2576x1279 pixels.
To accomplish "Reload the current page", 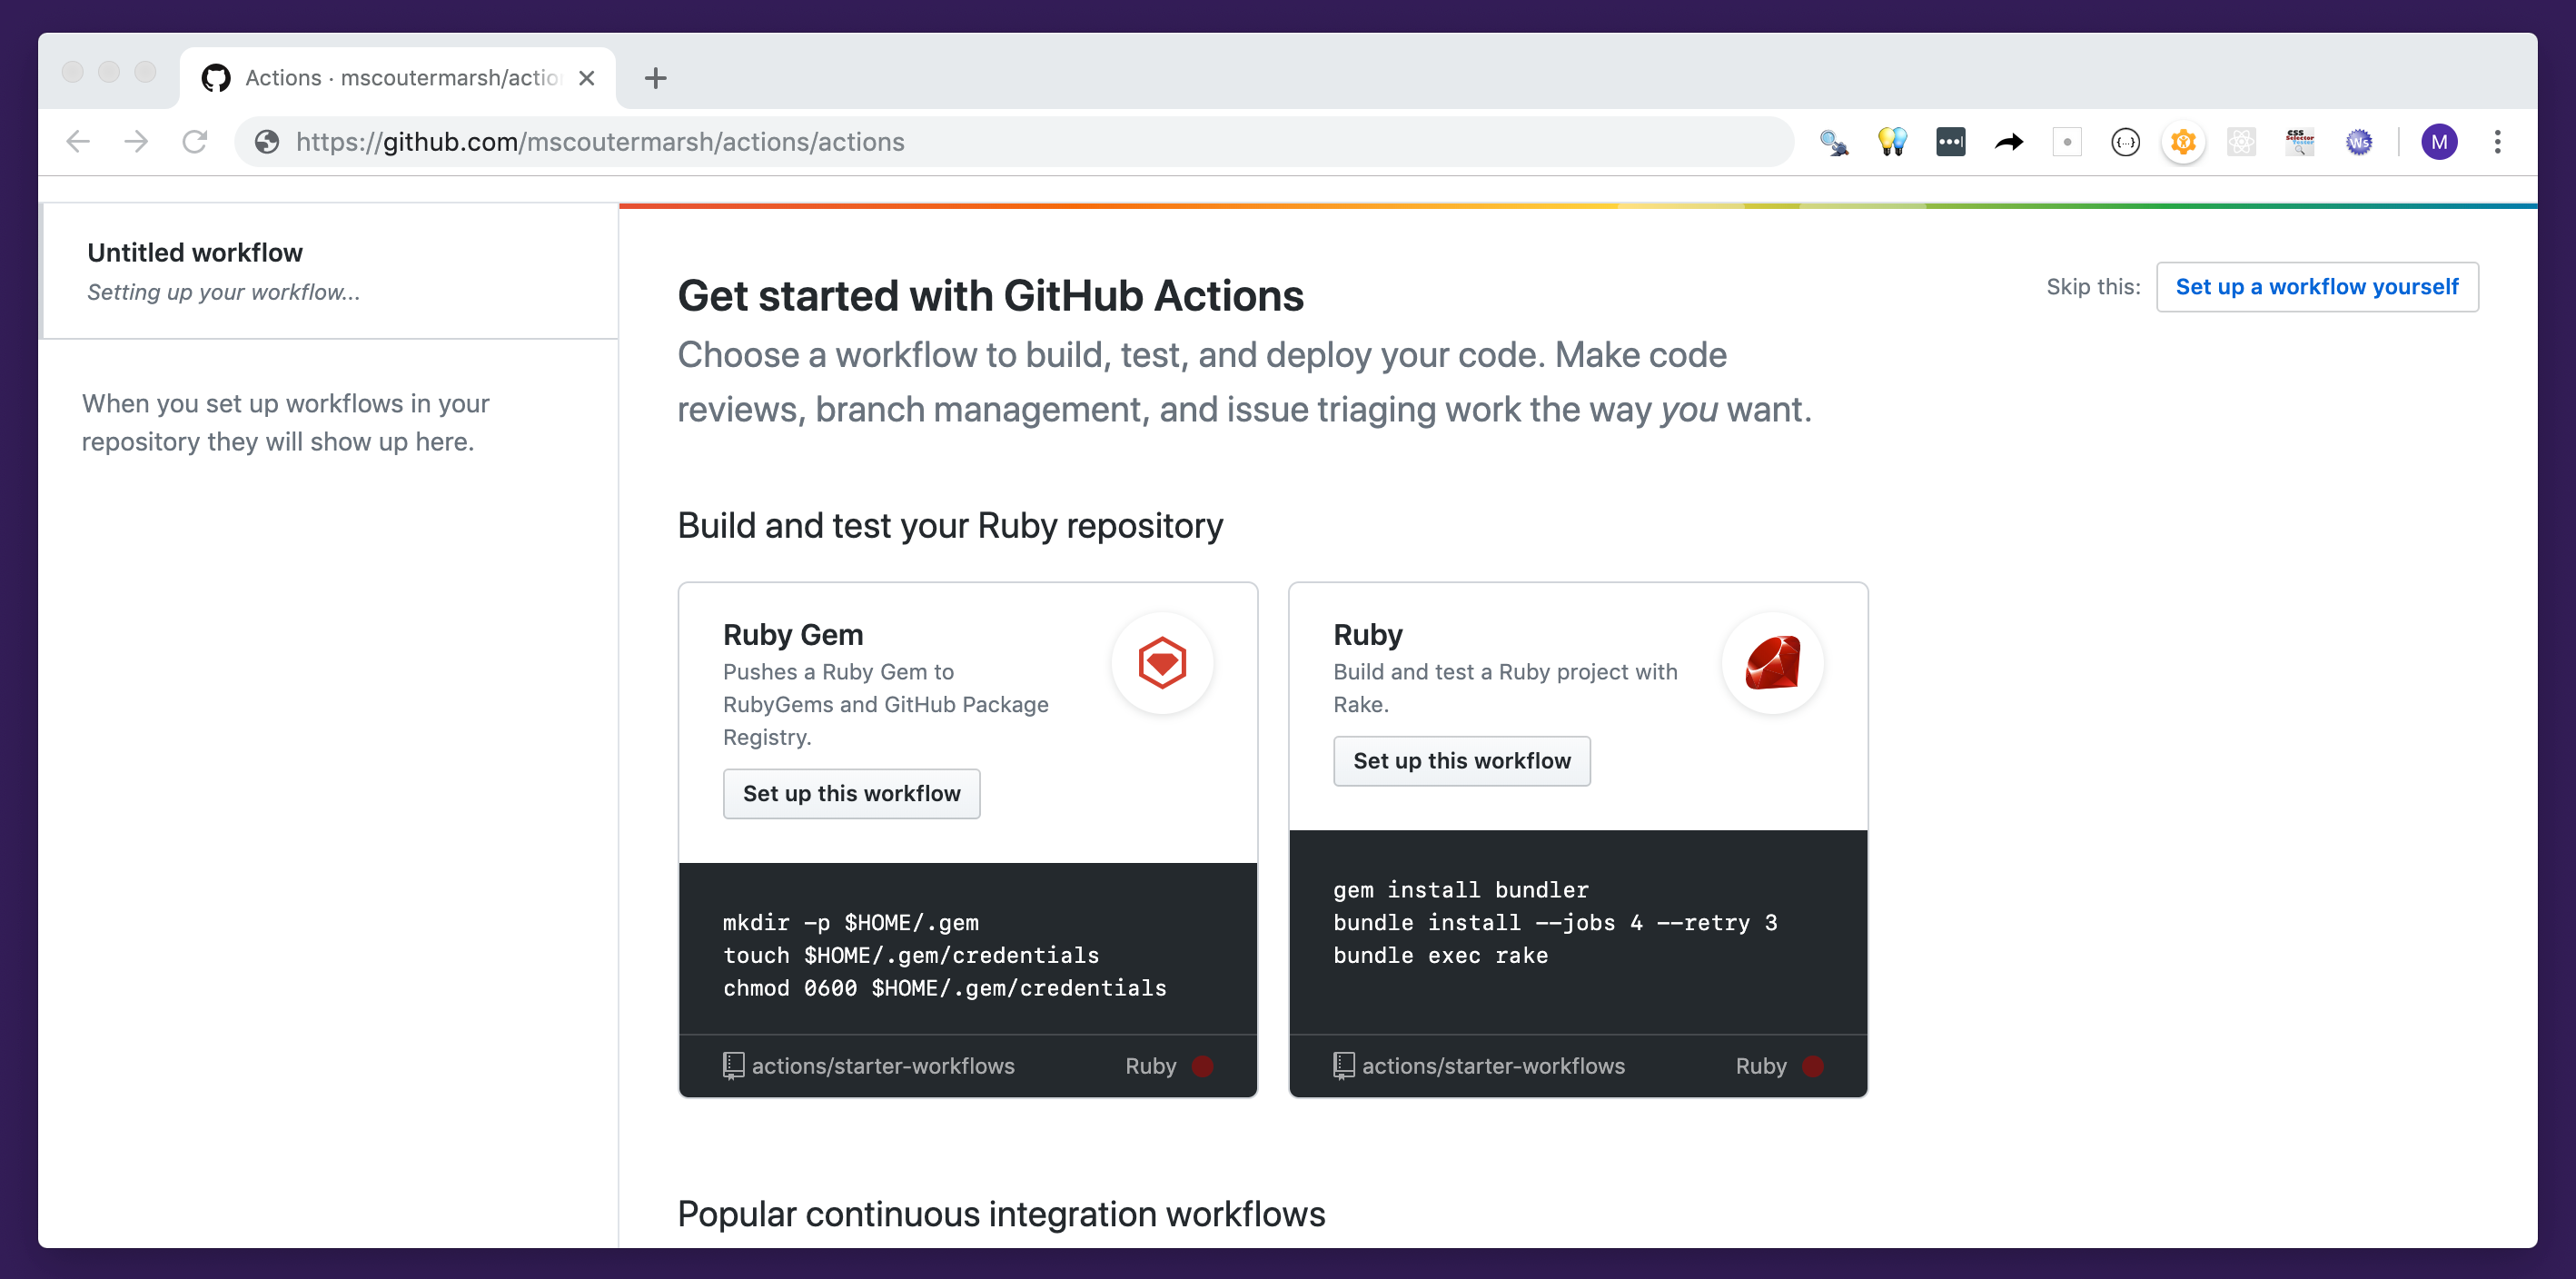I will (x=195, y=141).
